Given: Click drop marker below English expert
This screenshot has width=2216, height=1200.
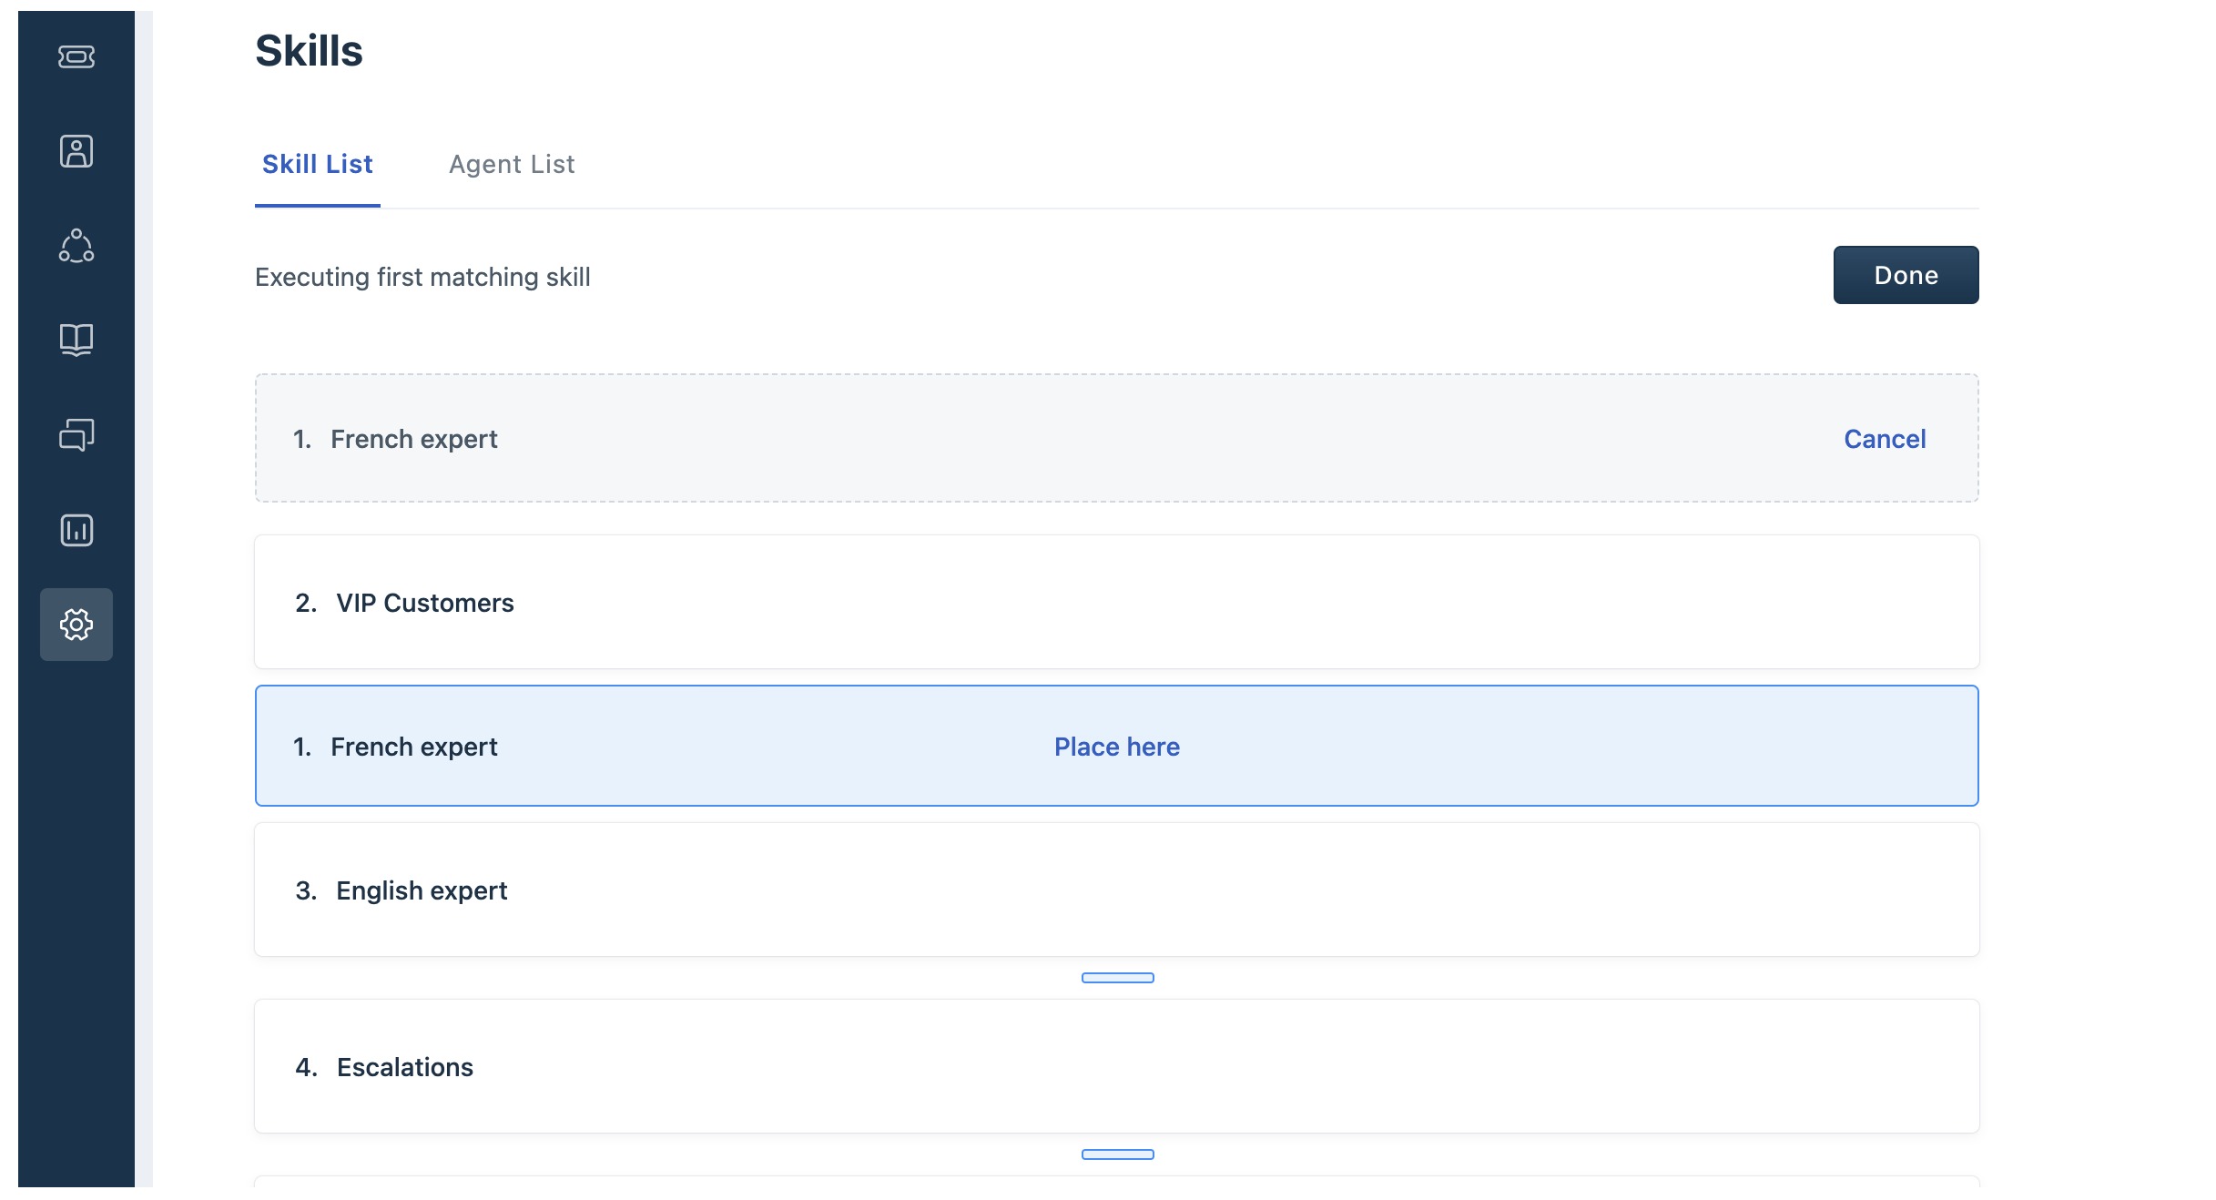Looking at the screenshot, I should click(1117, 978).
